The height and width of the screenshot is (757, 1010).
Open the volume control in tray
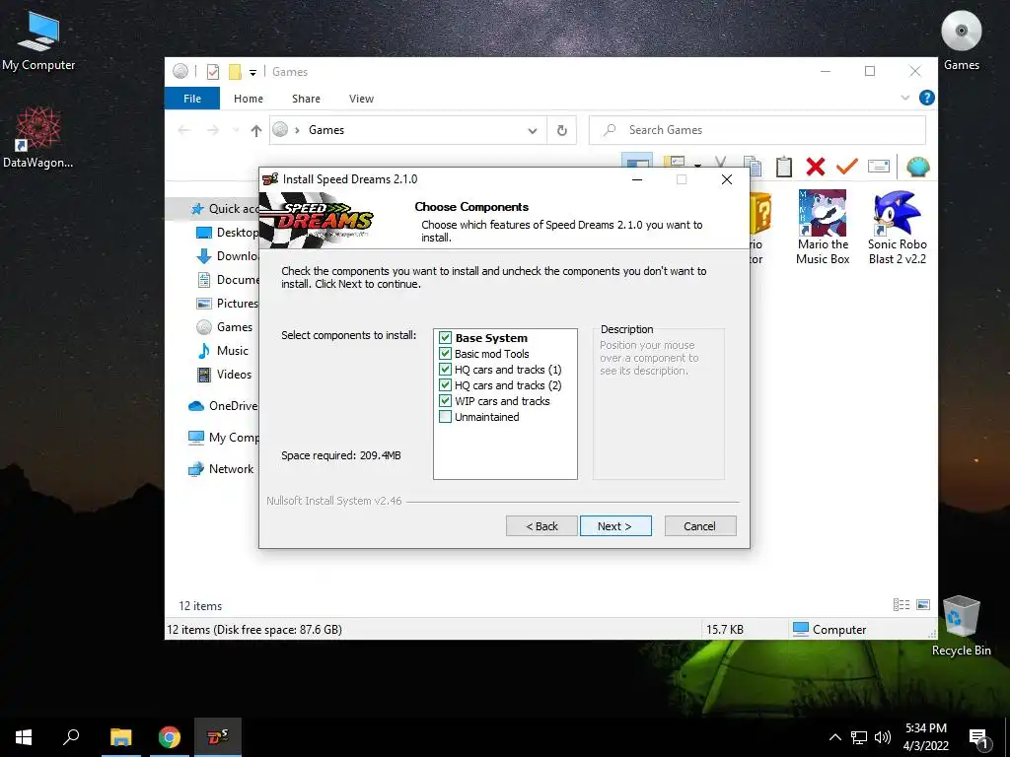pyautogui.click(x=883, y=737)
